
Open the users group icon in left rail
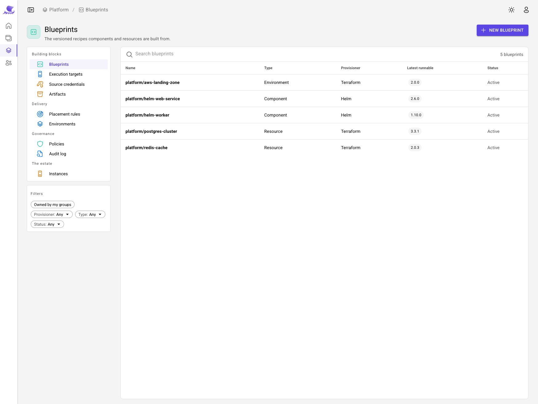(9, 63)
